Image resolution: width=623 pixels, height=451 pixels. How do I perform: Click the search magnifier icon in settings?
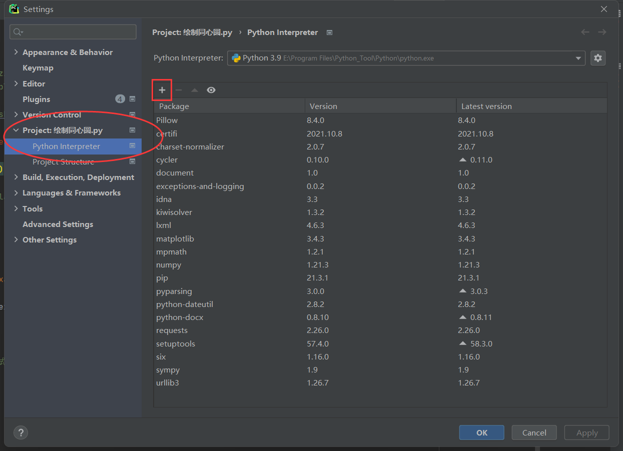tap(18, 32)
